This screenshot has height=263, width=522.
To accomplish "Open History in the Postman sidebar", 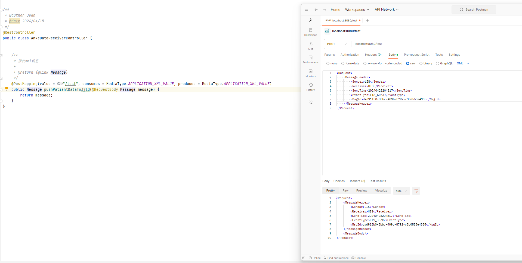I will click(x=311, y=87).
